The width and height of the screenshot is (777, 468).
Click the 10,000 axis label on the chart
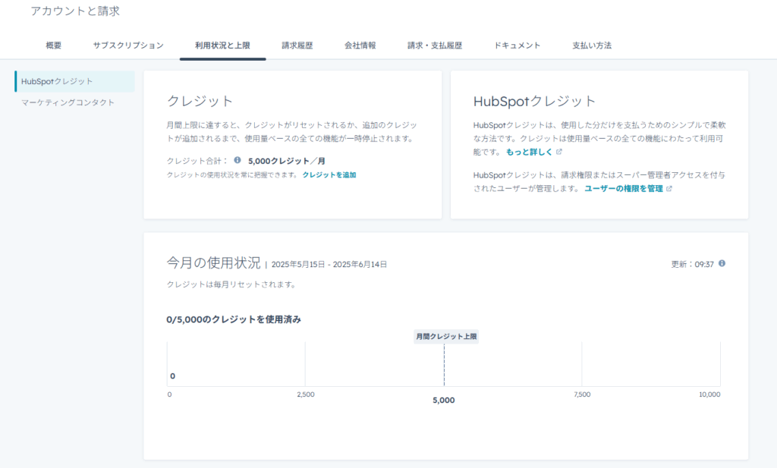709,394
